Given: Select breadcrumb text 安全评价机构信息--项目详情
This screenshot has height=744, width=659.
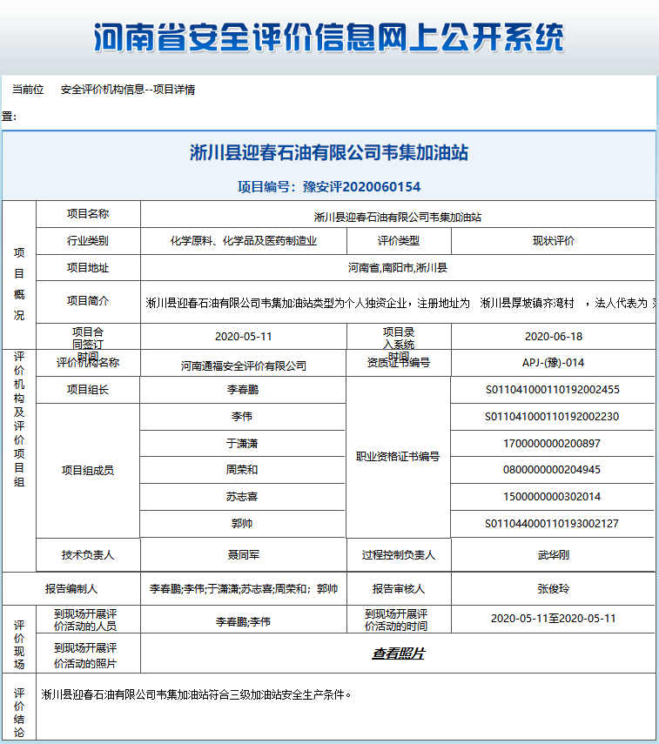Looking at the screenshot, I should click(x=128, y=90).
